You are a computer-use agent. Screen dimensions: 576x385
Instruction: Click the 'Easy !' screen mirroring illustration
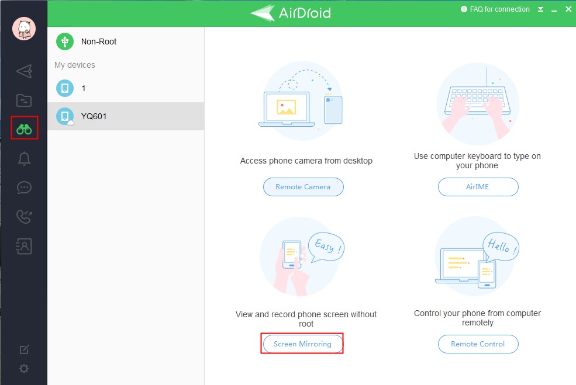pos(302,256)
